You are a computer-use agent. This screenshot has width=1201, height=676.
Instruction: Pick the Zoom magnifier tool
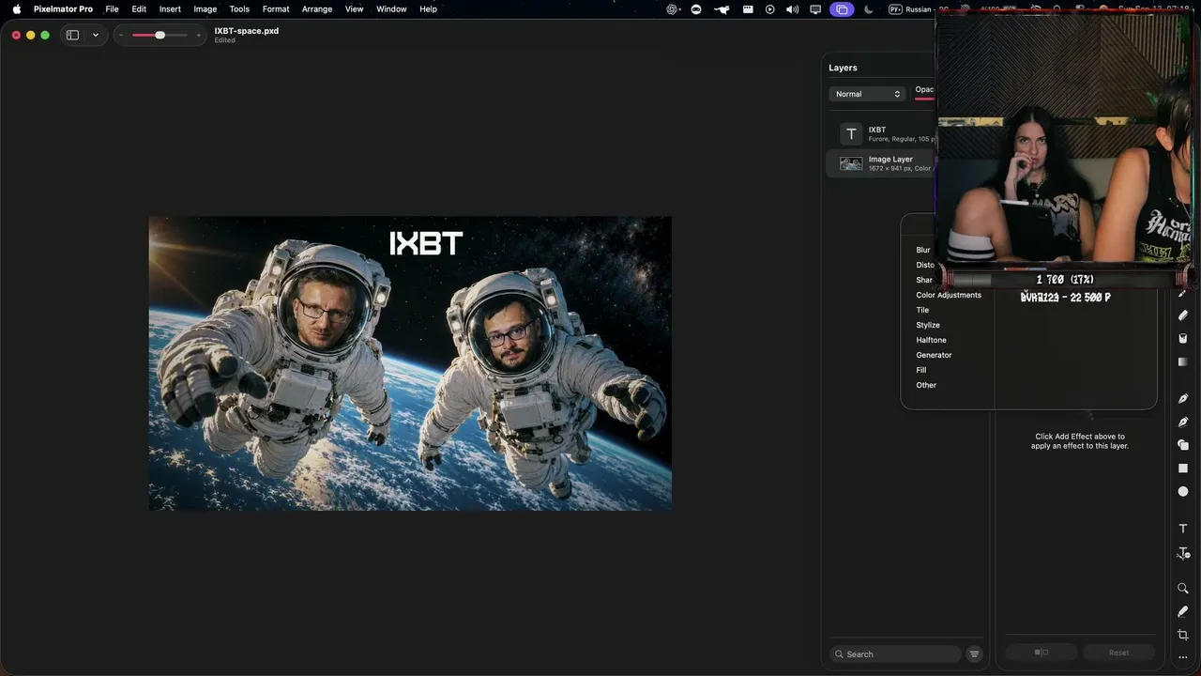pos(1182,589)
